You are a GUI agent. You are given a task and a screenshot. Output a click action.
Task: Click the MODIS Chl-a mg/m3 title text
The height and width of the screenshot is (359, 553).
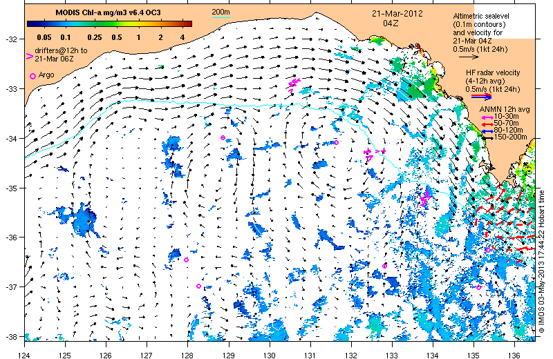[x=108, y=12]
